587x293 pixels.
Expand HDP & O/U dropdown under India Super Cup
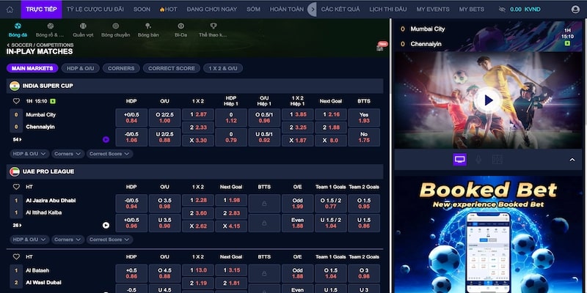click(29, 154)
